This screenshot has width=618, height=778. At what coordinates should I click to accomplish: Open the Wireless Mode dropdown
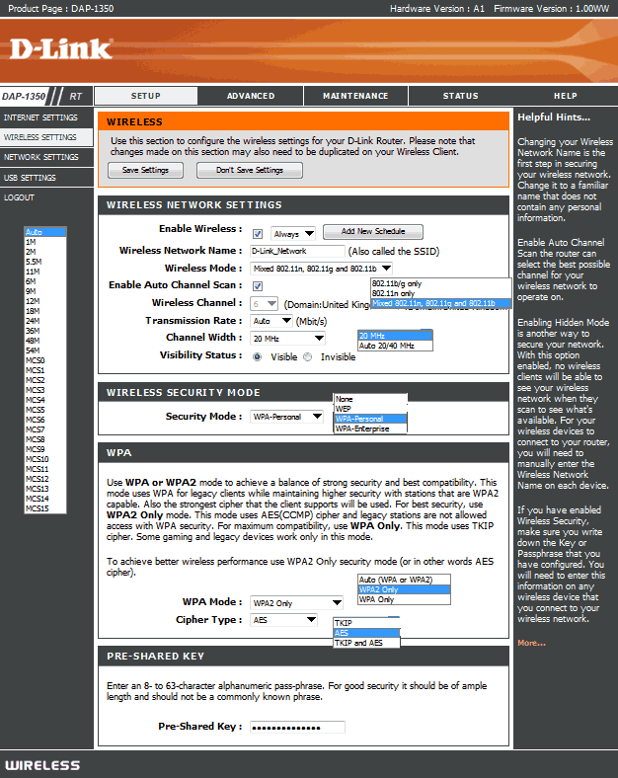pos(322,269)
